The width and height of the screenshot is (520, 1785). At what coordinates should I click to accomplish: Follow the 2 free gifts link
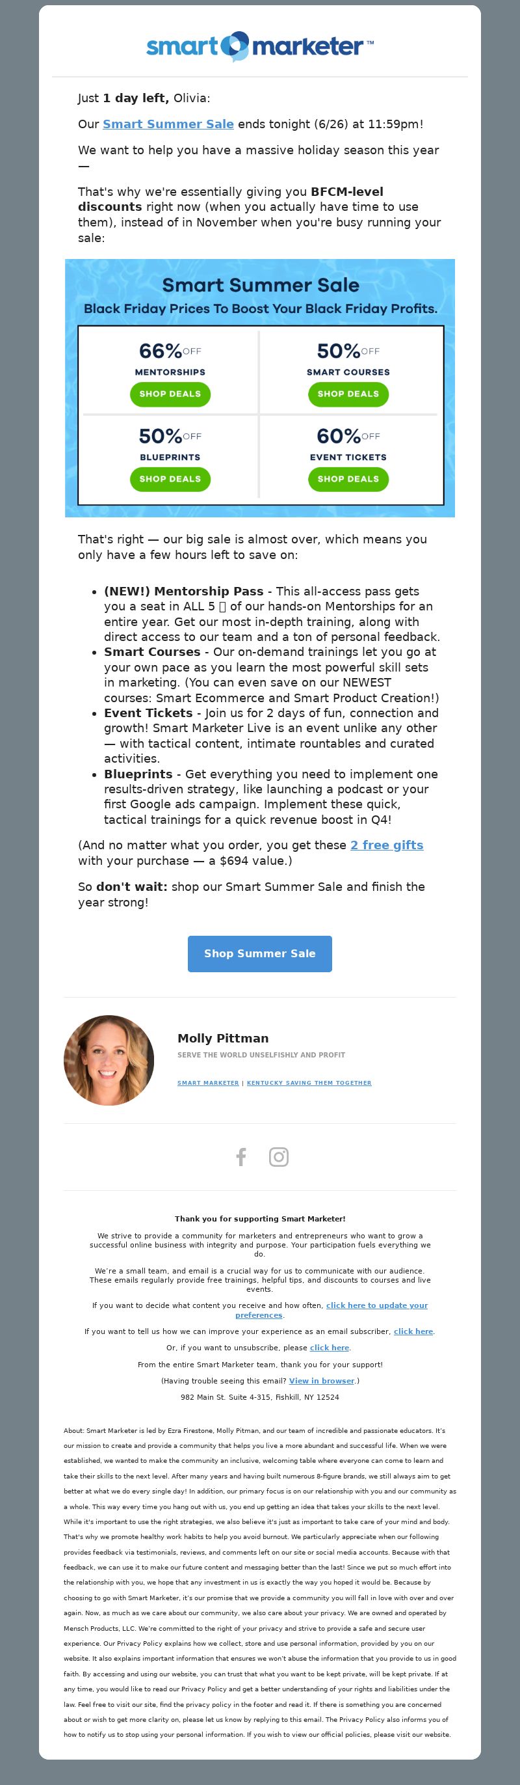point(386,845)
